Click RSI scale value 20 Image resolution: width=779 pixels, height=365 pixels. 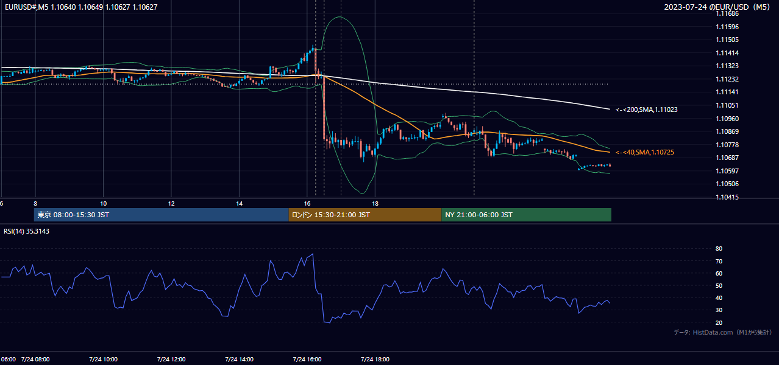point(719,322)
